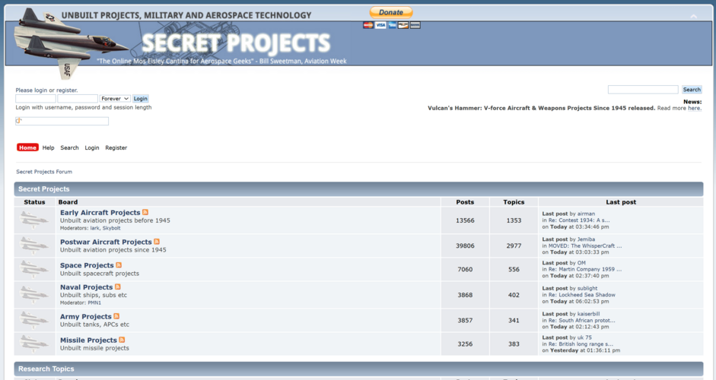Open last poster OM's profile
This screenshot has height=380, width=716.
[x=581, y=263]
